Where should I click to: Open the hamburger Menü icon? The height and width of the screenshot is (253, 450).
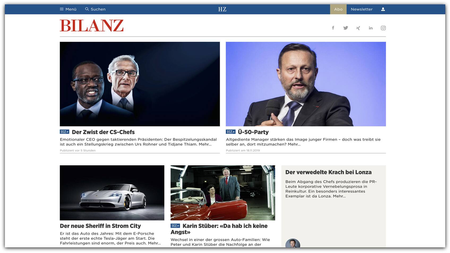pos(62,9)
